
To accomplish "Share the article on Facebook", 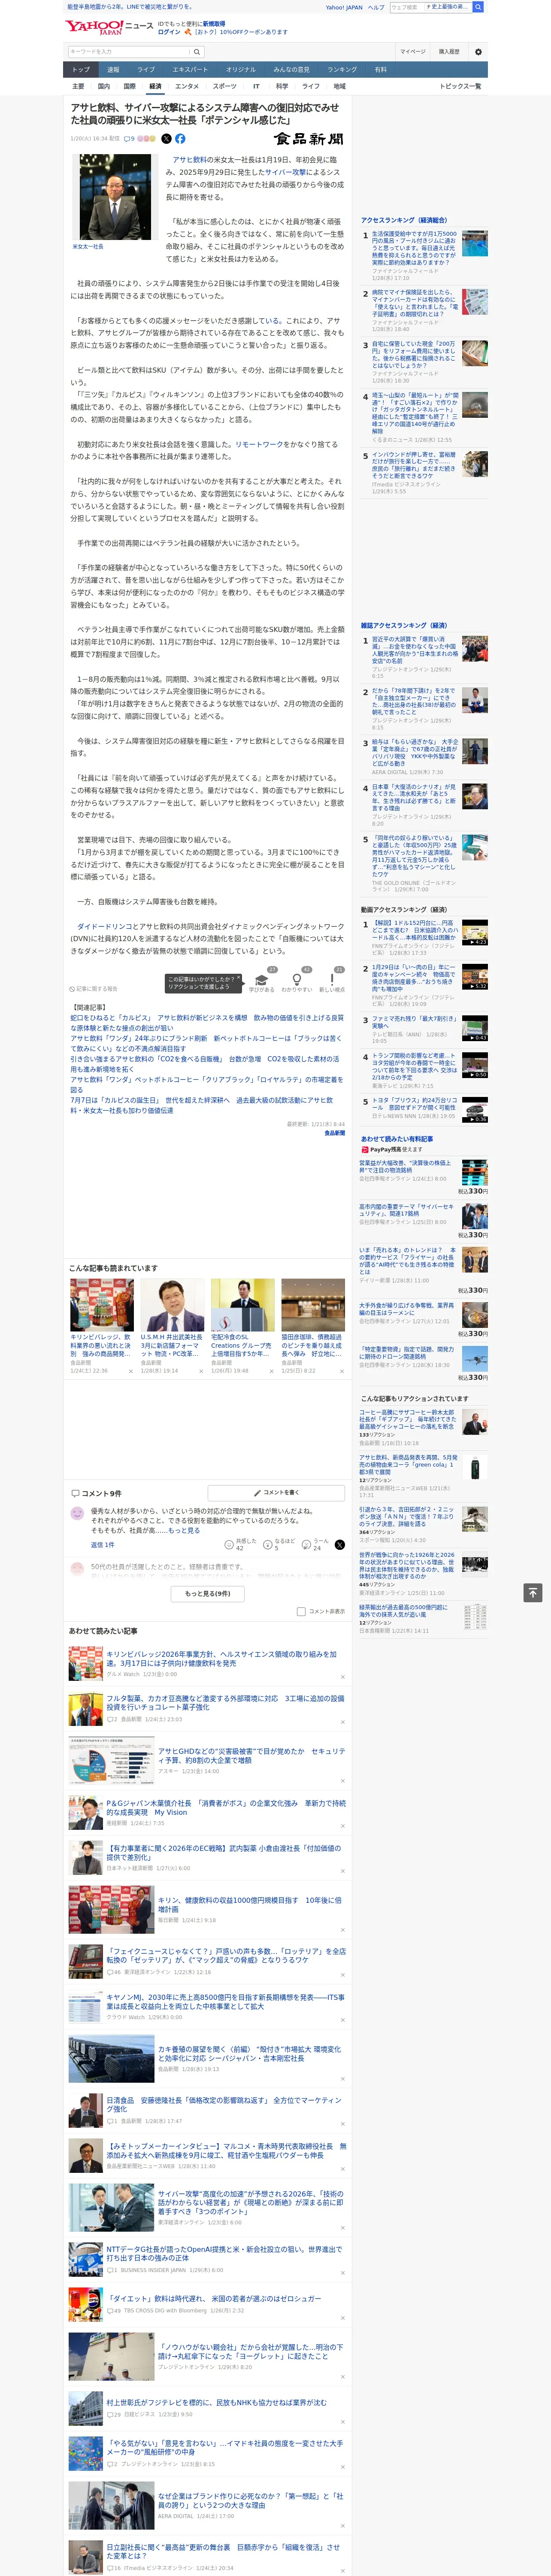I will point(180,139).
